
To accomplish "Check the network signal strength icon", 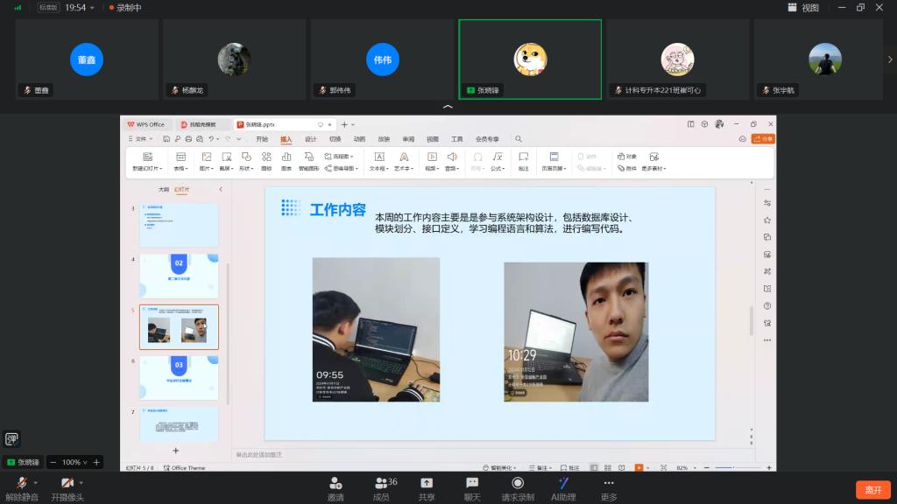I will pyautogui.click(x=18, y=7).
